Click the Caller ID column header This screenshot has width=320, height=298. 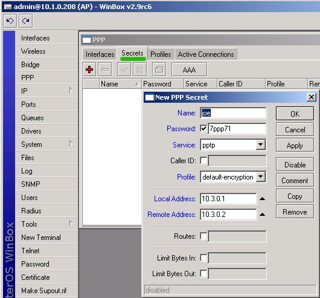[242, 83]
